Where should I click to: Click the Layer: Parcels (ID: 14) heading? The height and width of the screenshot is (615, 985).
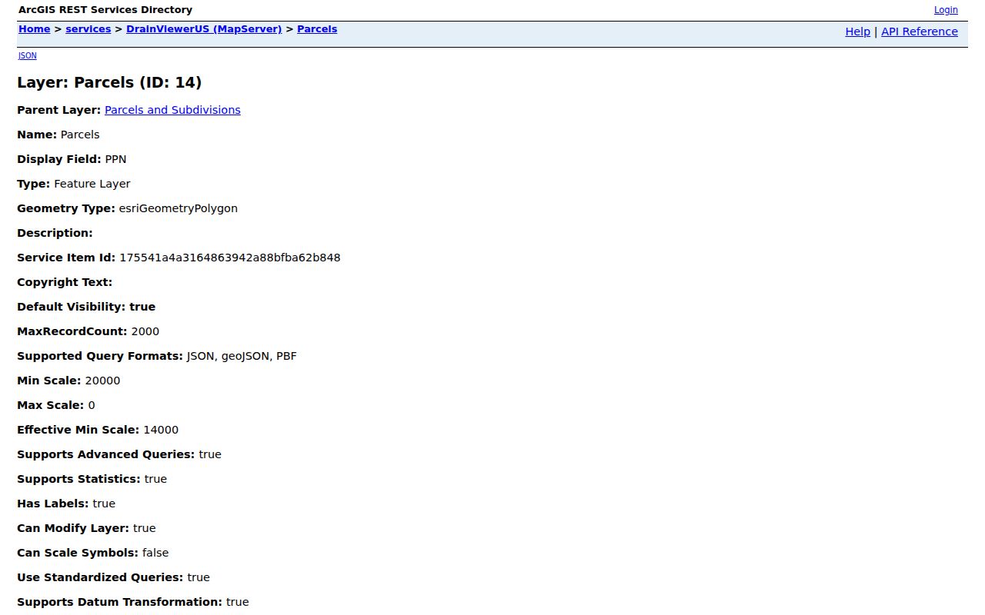109,82
